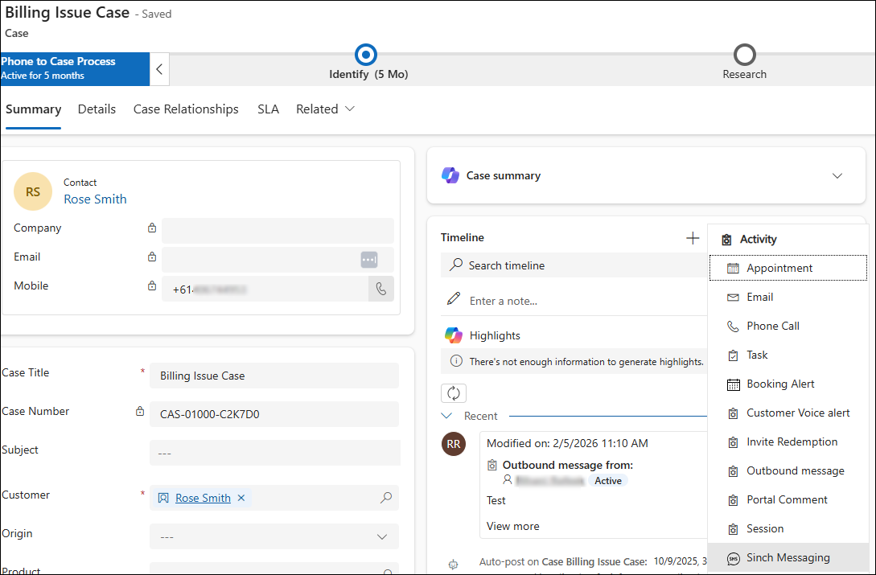
Task: Switch to the Summary tab
Action: click(x=34, y=109)
